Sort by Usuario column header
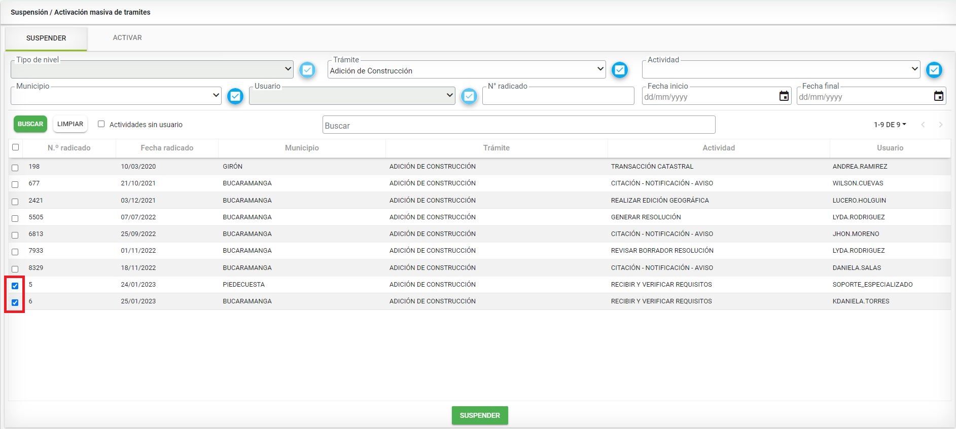The height and width of the screenshot is (429, 956). click(890, 148)
